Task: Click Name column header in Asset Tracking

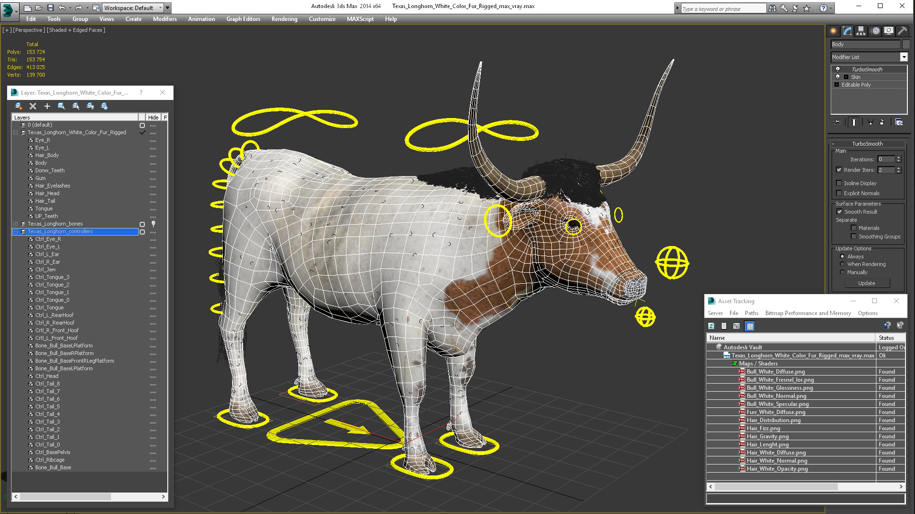Action: coord(791,338)
